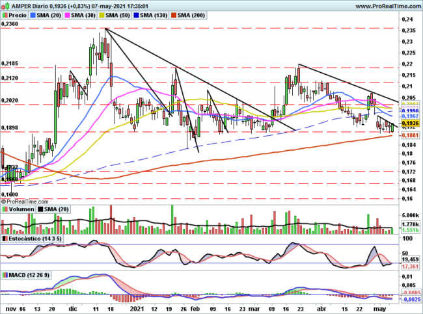This screenshot has width=423, height=314.
Task: Click the magenta swatch of SMA (30)
Action: 68,16
